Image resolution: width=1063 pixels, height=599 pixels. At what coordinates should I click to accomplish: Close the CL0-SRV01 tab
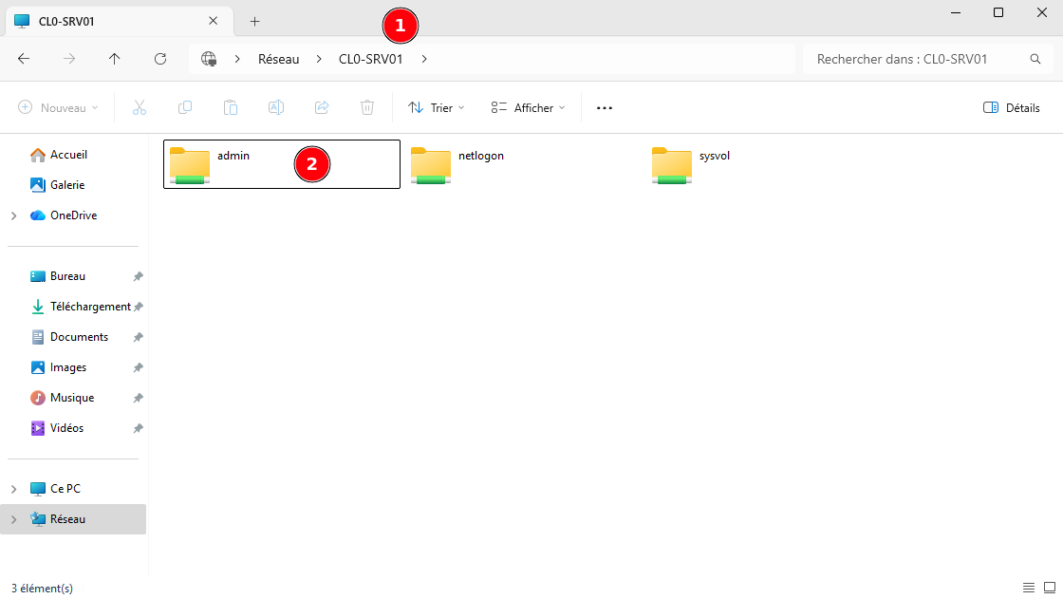pyautogui.click(x=213, y=21)
